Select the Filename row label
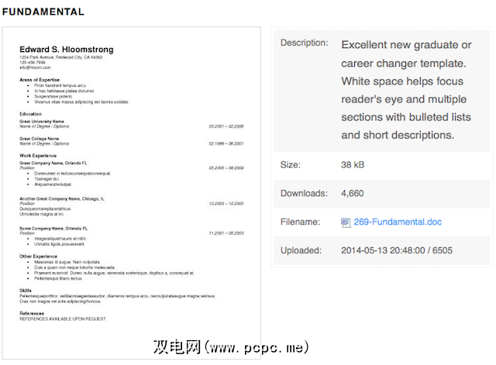The width and height of the screenshot is (496, 365). click(301, 222)
